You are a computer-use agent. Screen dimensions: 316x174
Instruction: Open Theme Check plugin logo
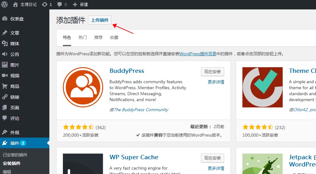point(263,87)
